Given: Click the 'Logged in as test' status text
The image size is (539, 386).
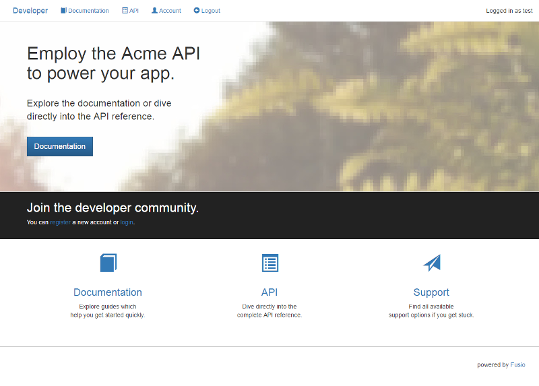Looking at the screenshot, I should point(509,11).
